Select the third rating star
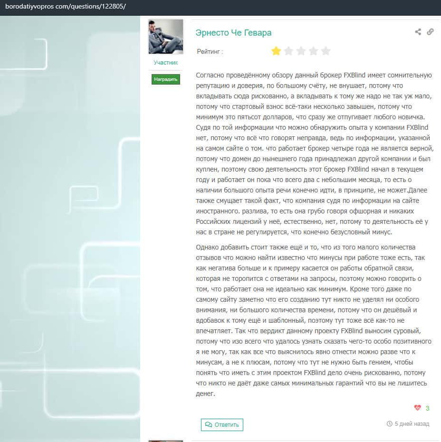The width and height of the screenshot is (441, 442). [x=301, y=51]
